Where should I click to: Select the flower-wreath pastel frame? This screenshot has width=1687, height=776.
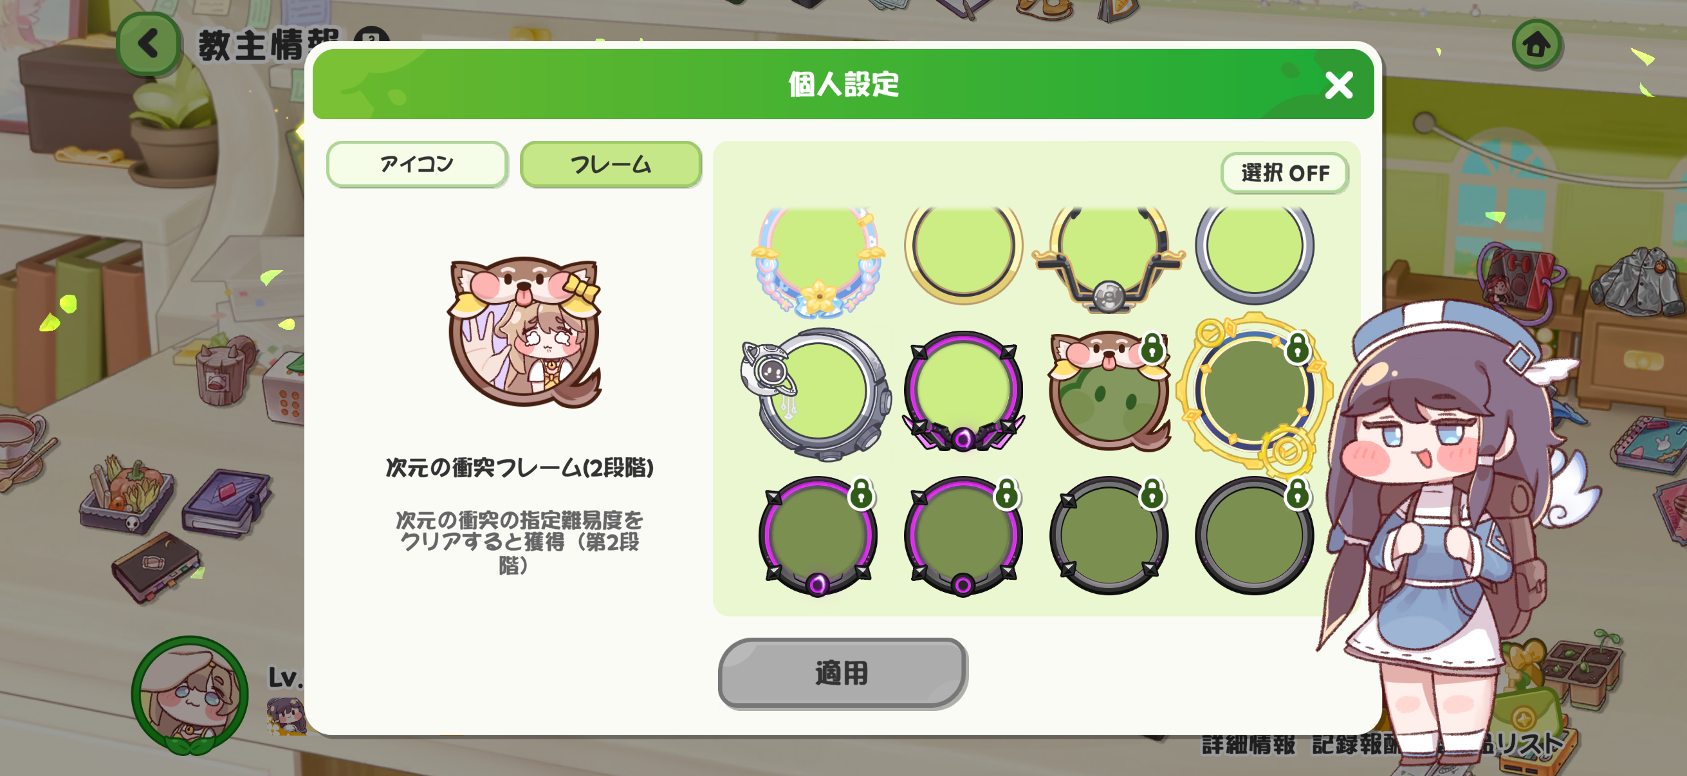coord(817,259)
